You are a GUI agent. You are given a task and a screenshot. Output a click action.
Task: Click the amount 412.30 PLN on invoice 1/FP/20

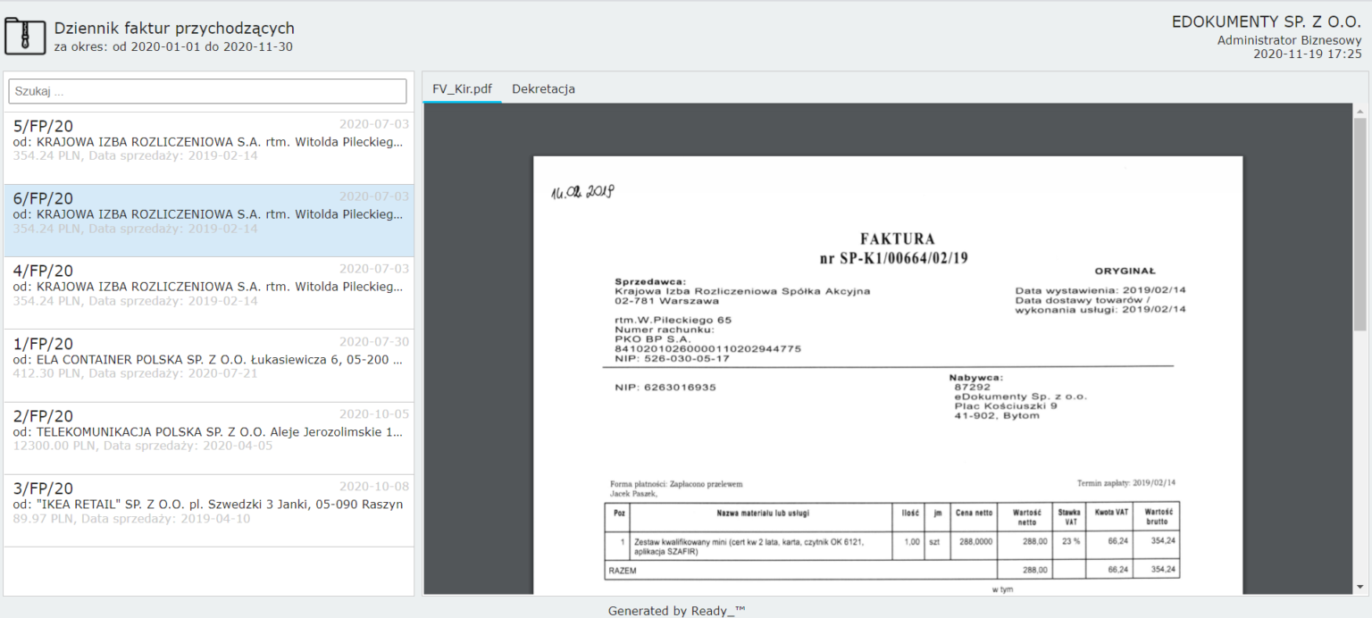pos(46,373)
